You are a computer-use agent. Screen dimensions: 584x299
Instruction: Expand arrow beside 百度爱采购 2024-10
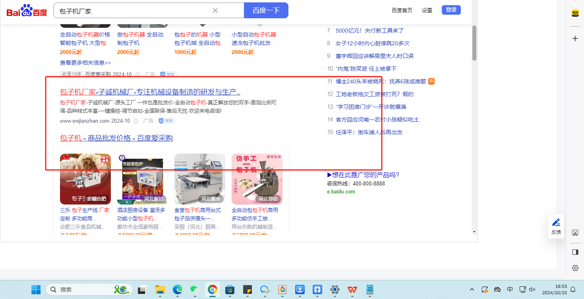[138, 74]
